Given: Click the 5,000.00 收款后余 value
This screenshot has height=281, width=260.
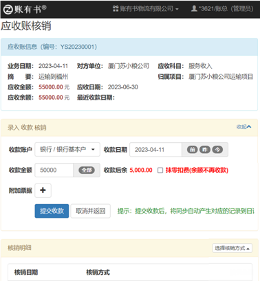Looking at the screenshot, I should [x=141, y=170].
